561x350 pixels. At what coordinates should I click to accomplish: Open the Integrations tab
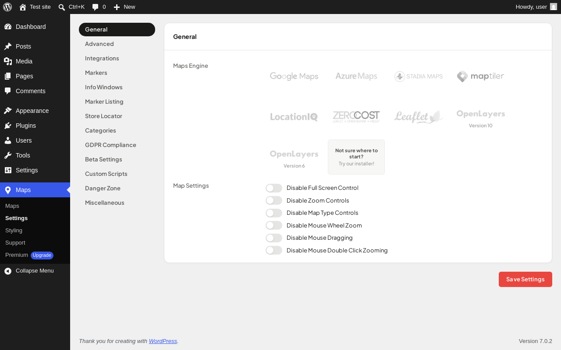coord(117,58)
